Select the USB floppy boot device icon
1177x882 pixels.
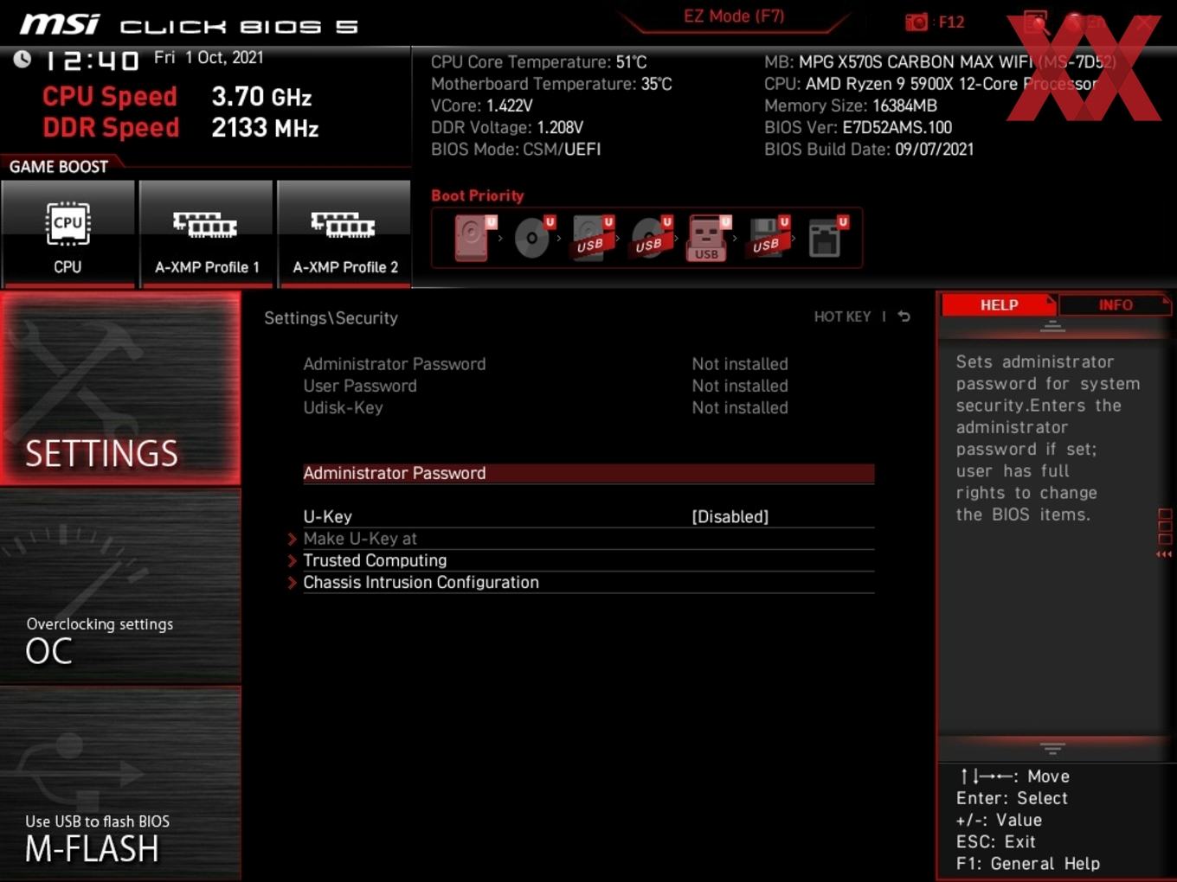(x=769, y=238)
